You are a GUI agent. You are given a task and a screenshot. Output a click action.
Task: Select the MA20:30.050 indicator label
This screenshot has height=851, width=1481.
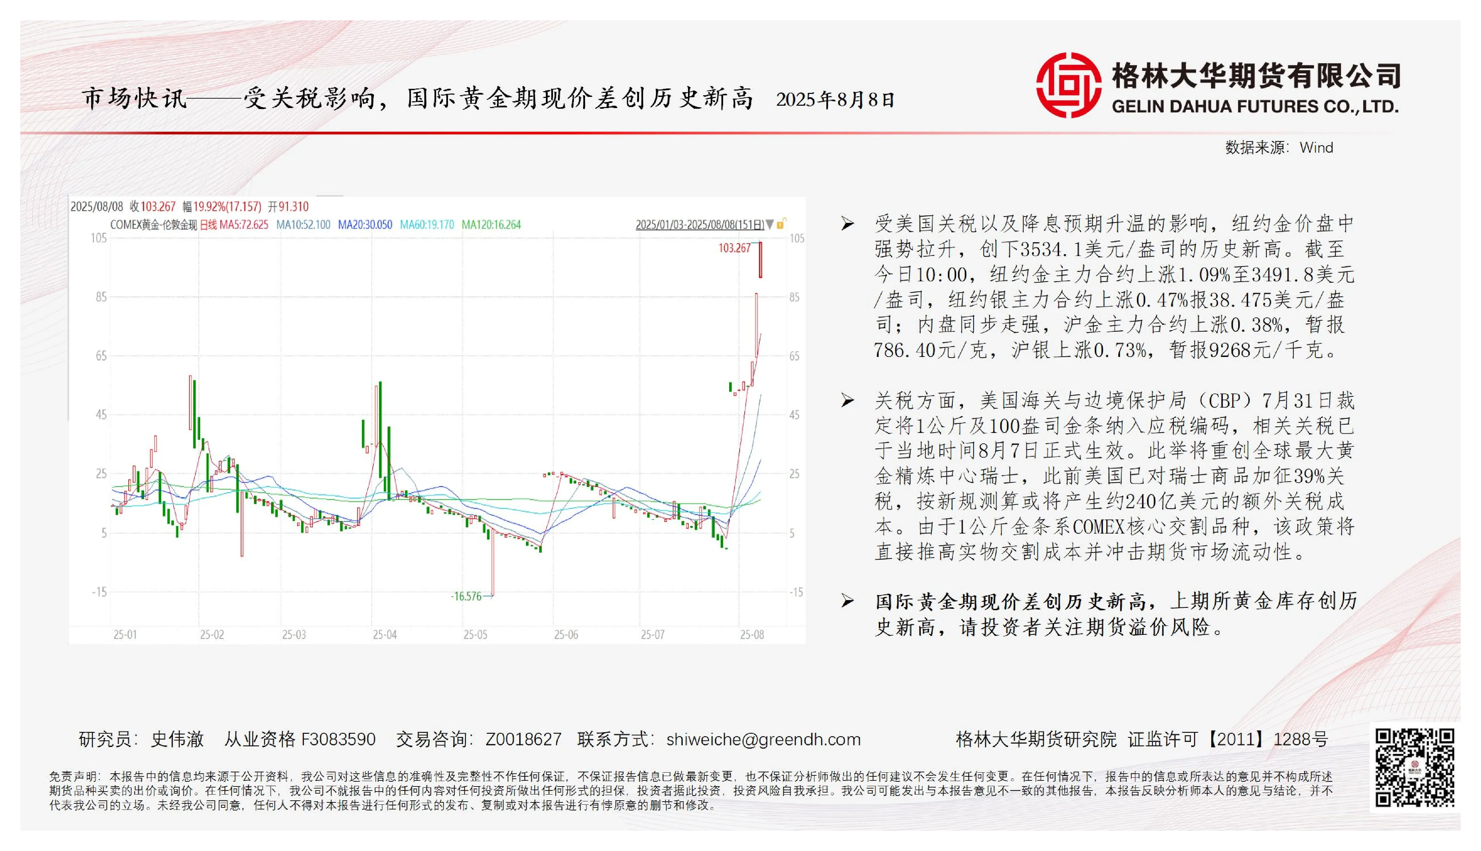coord(365,225)
